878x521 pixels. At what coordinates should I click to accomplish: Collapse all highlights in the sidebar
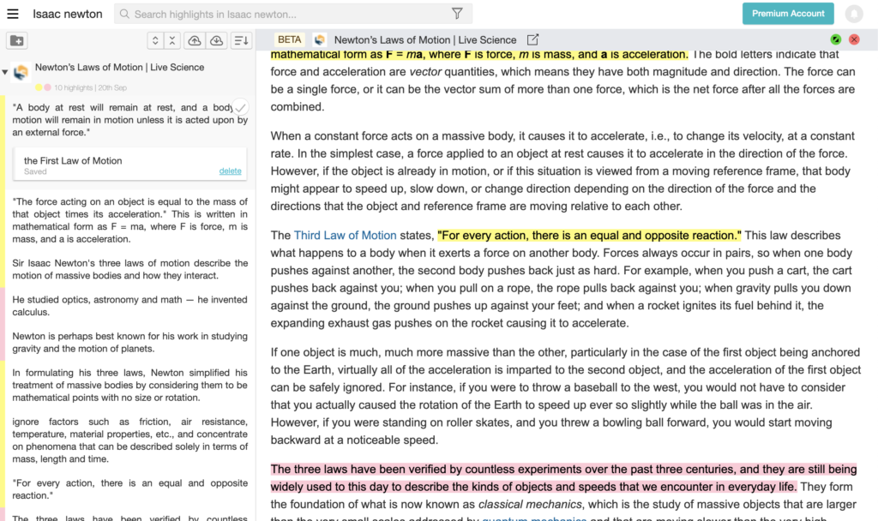click(172, 40)
